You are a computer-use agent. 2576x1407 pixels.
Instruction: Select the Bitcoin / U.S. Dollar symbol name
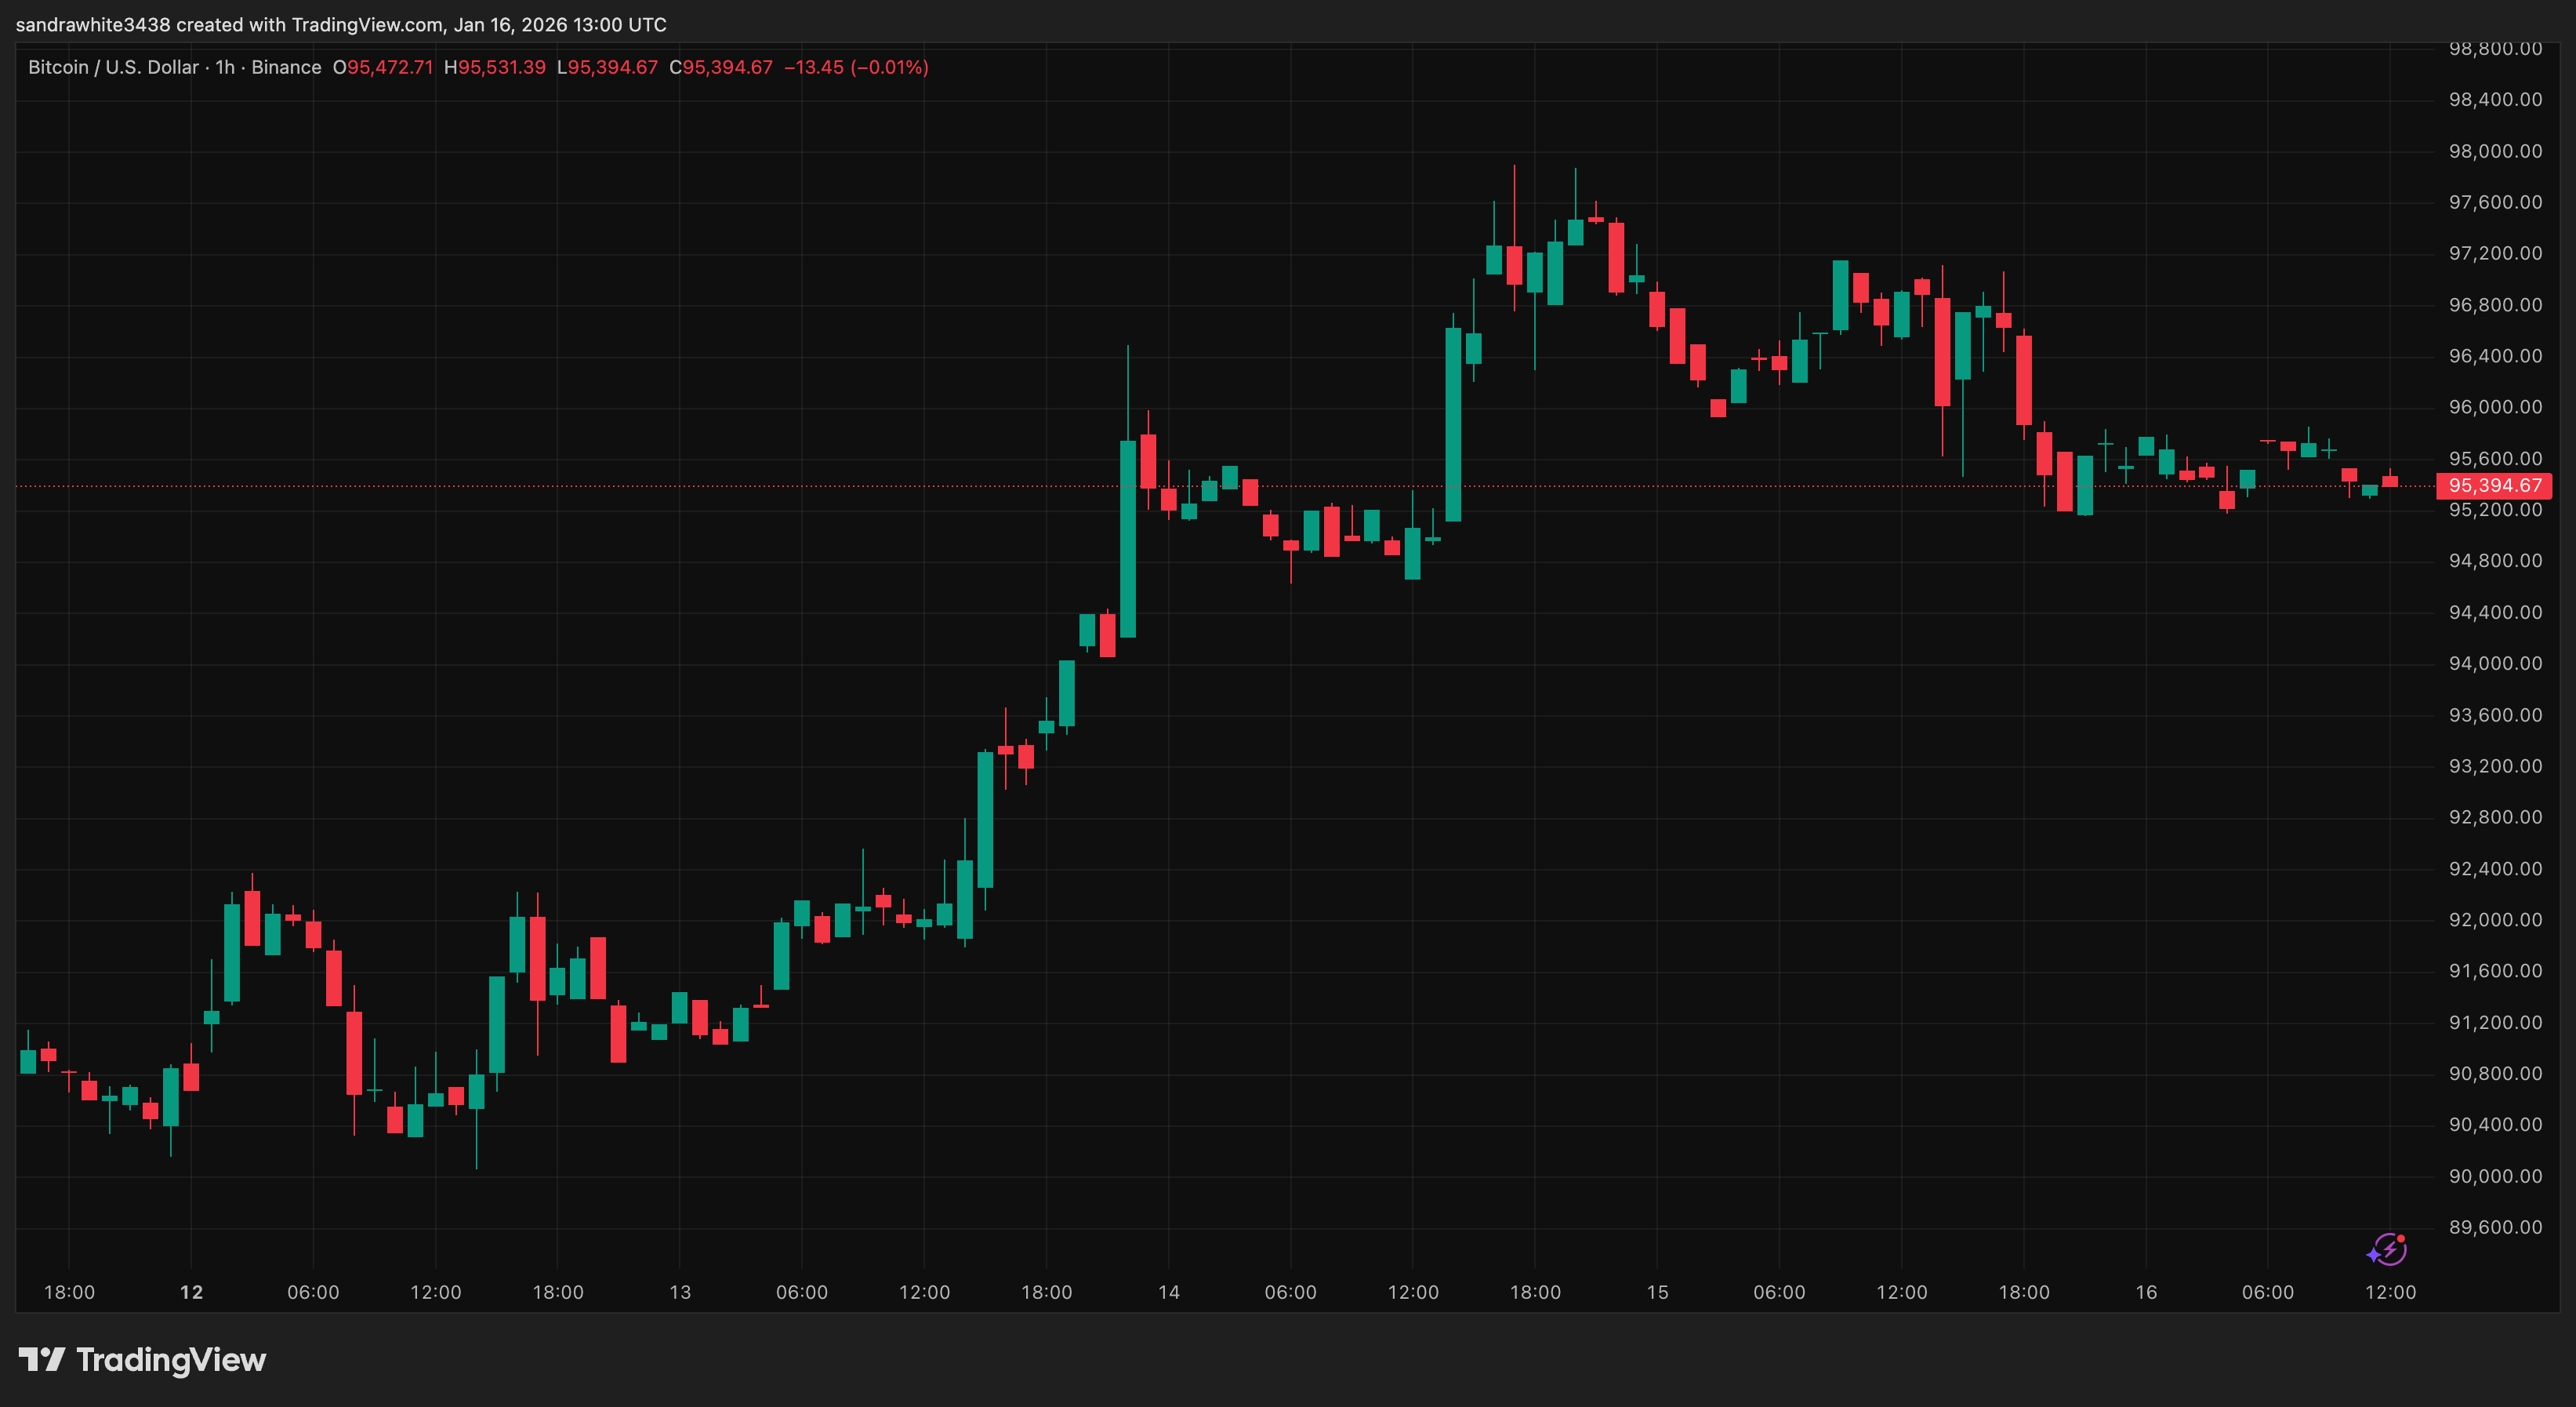click(112, 67)
